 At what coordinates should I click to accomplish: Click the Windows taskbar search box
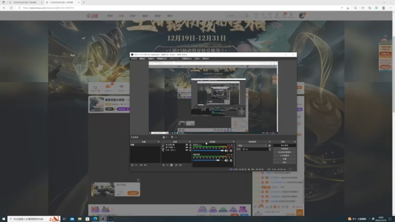(34, 219)
